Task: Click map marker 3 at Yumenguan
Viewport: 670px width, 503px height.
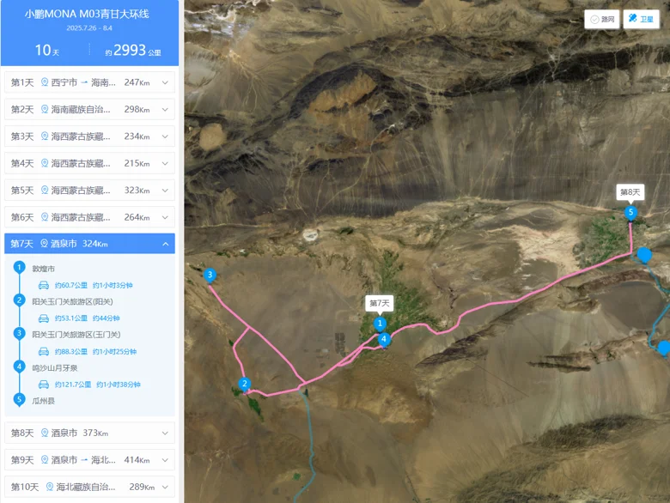Action: [x=210, y=276]
